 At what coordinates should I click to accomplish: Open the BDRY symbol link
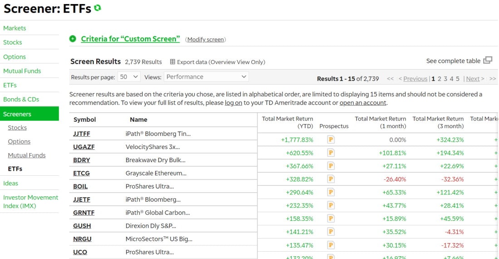82,160
